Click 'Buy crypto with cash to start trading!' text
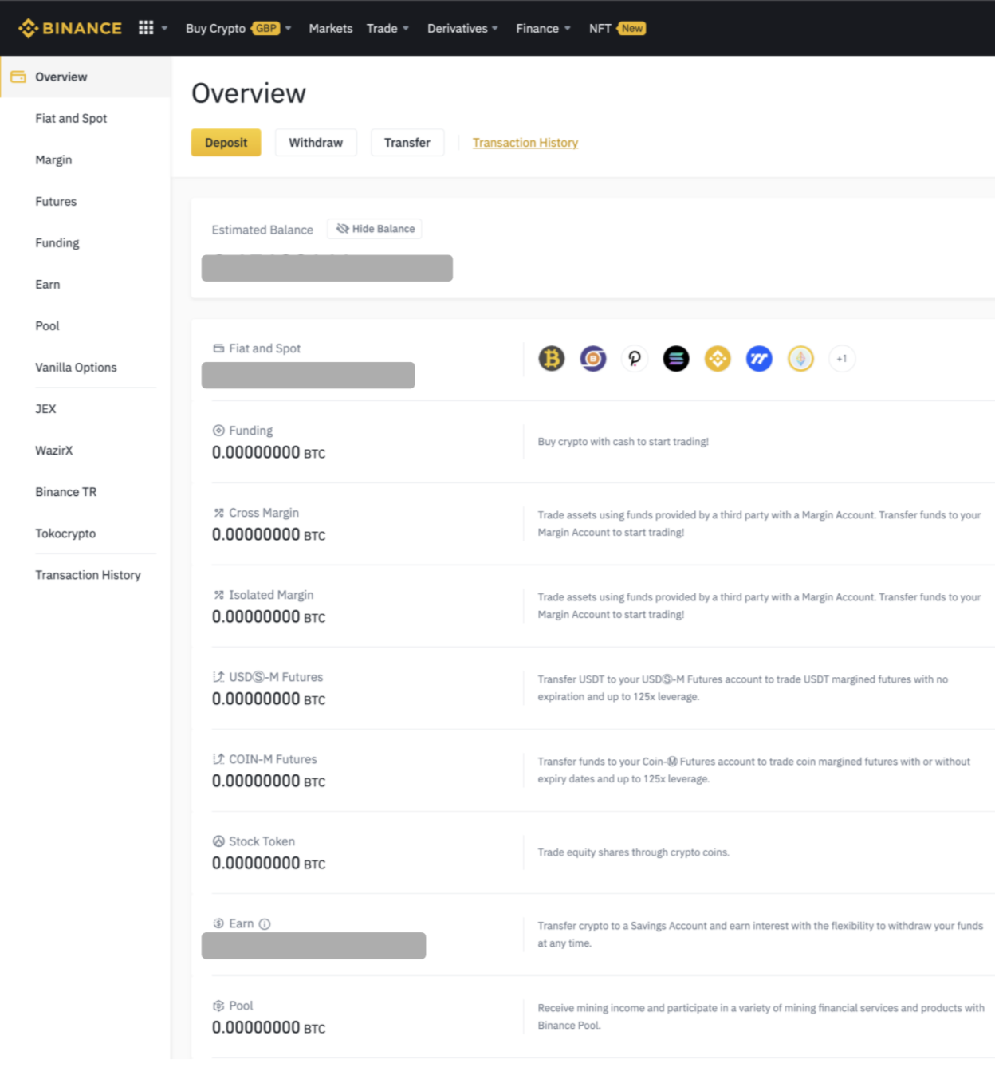This screenshot has height=1067, width=995. pyautogui.click(x=623, y=441)
